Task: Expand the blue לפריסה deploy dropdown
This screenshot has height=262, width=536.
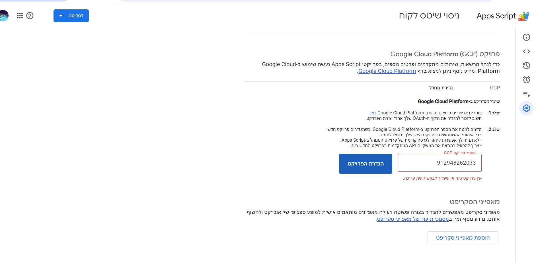Action: (71, 16)
